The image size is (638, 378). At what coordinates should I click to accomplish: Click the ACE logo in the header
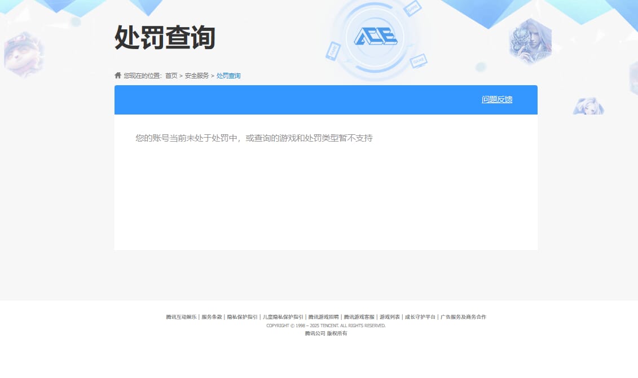point(376,37)
